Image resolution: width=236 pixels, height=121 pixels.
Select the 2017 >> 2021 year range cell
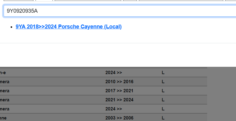pyautogui.click(x=119, y=91)
